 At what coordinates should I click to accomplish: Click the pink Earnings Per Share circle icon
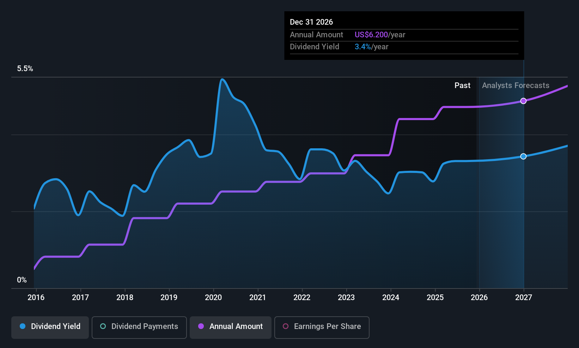(285, 327)
